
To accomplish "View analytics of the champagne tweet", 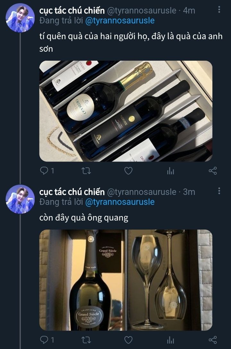I will 170,340.
